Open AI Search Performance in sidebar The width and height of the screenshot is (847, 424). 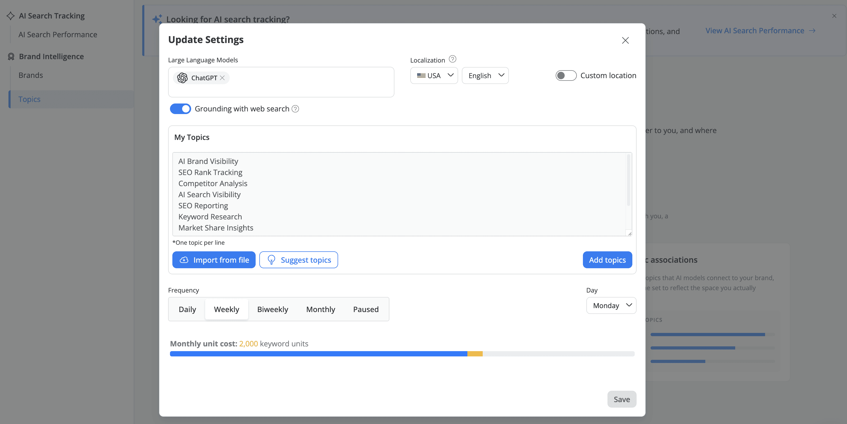58,35
